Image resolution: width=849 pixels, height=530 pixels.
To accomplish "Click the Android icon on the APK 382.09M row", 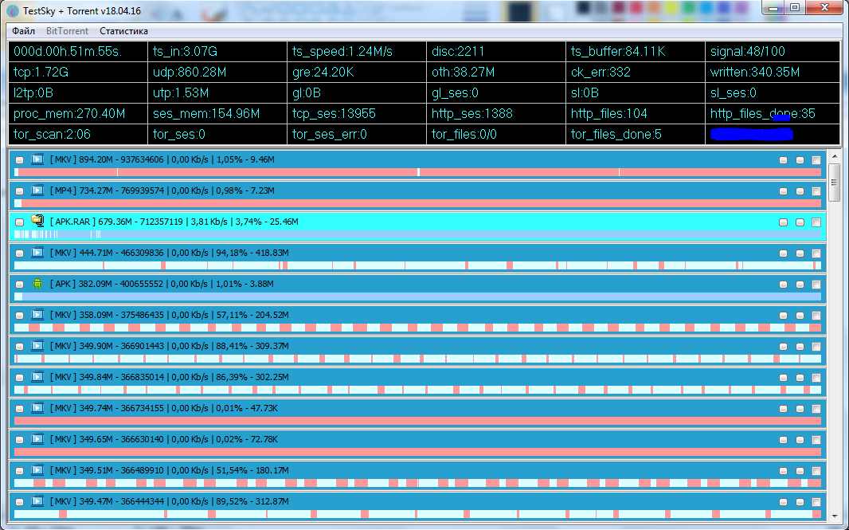I will point(37,283).
